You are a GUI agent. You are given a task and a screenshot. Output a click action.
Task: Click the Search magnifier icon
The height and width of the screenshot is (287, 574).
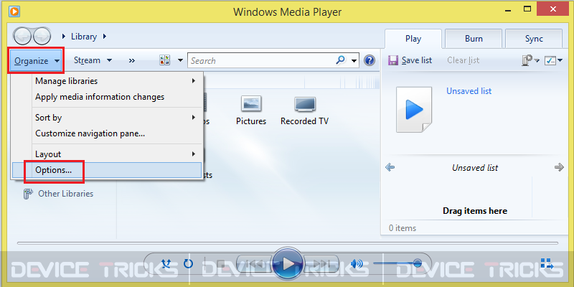click(x=340, y=60)
